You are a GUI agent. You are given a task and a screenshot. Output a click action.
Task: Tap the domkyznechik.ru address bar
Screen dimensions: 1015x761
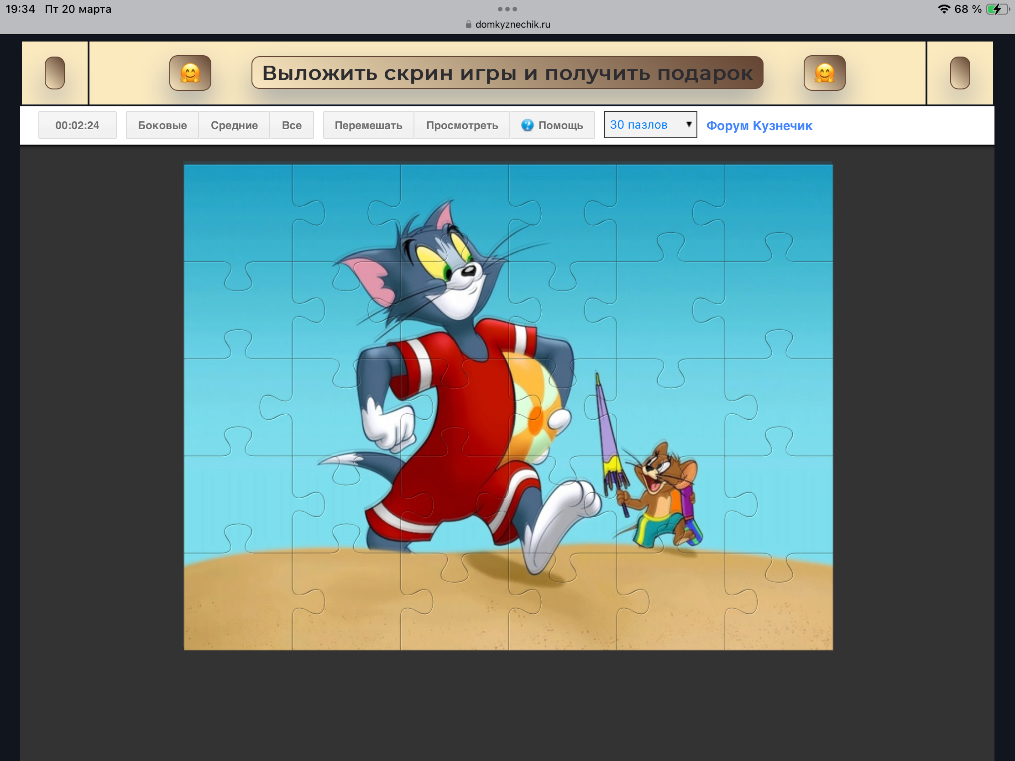(512, 24)
